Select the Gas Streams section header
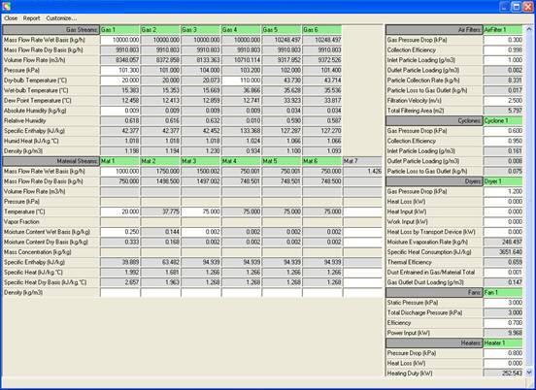536x390 pixels. tap(50, 30)
